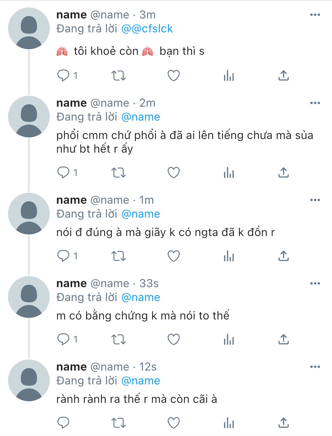Image resolution: width=332 pixels, height=436 pixels.
Task: View analytics of the 12s tweet
Action: pos(229,423)
